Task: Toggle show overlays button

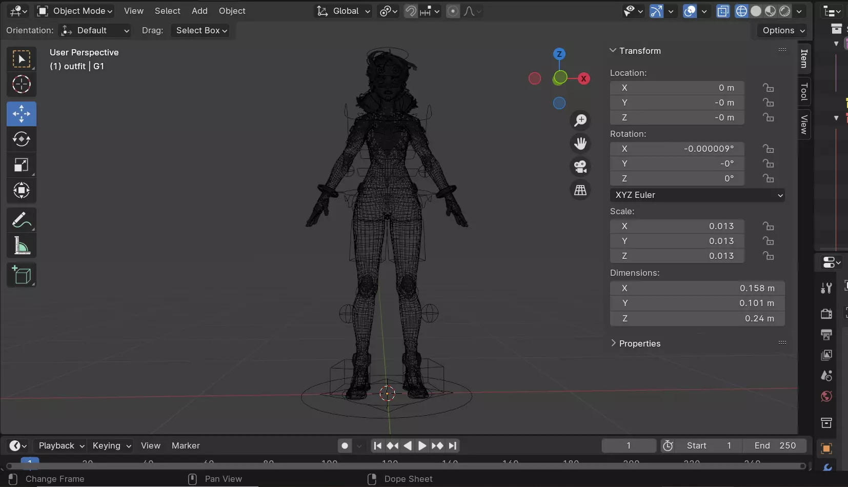Action: point(690,11)
